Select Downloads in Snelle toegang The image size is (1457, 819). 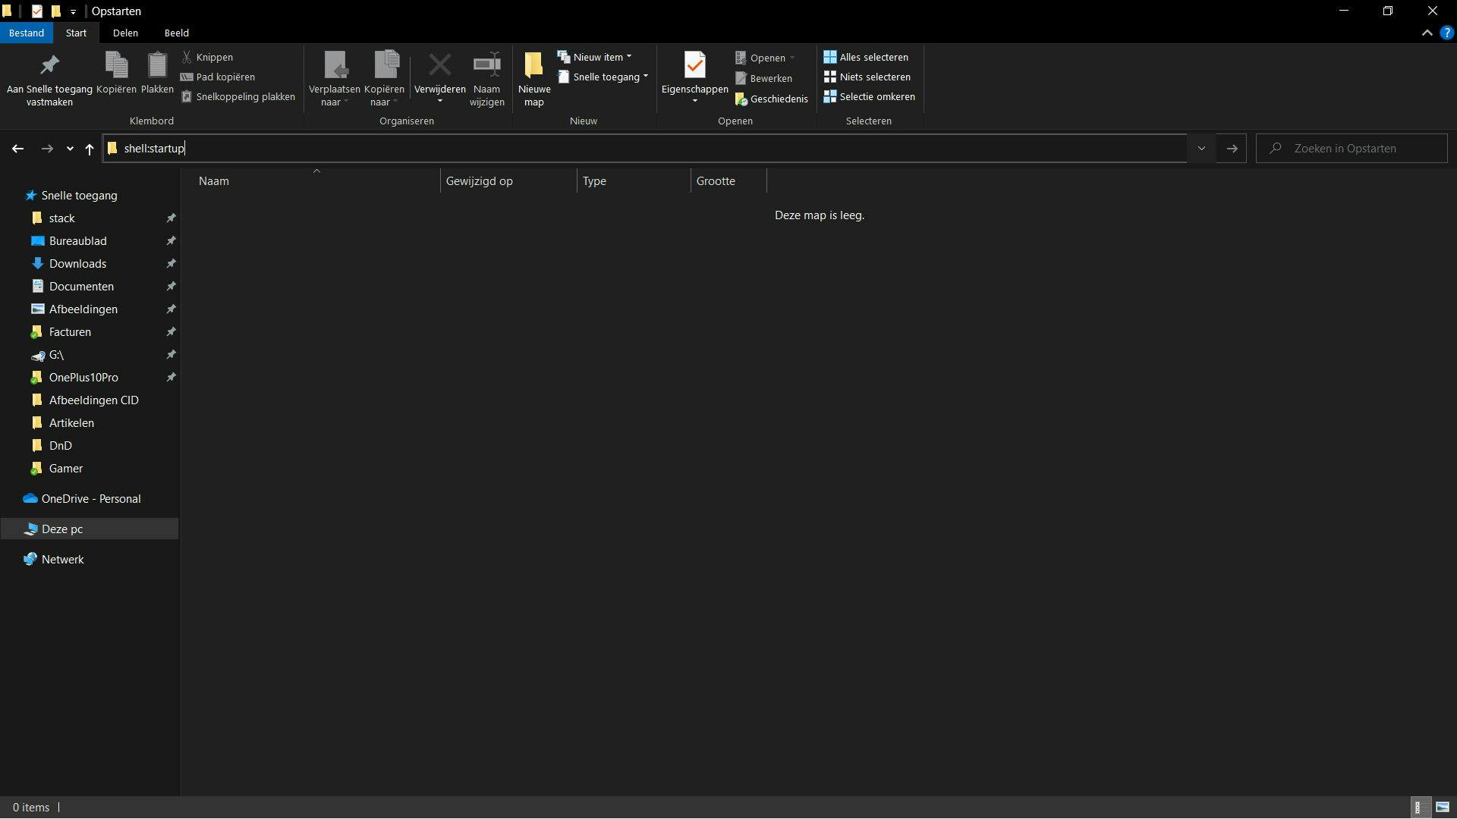point(77,263)
